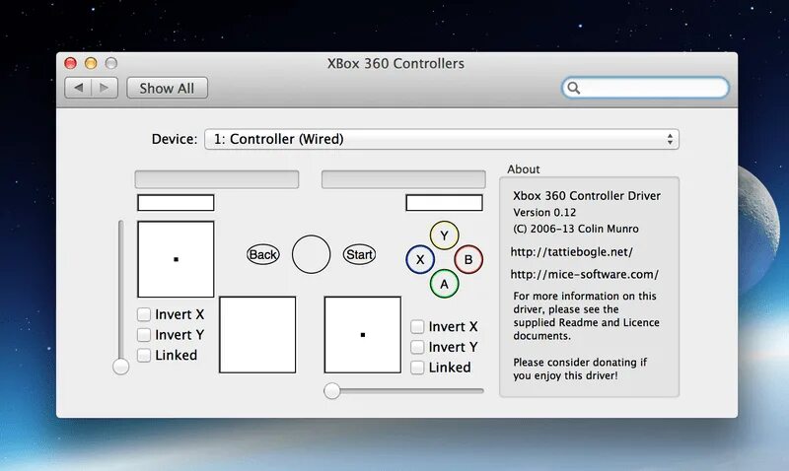Image resolution: width=789 pixels, height=471 pixels.
Task: Minimize the window with the yellow button
Action: point(91,63)
